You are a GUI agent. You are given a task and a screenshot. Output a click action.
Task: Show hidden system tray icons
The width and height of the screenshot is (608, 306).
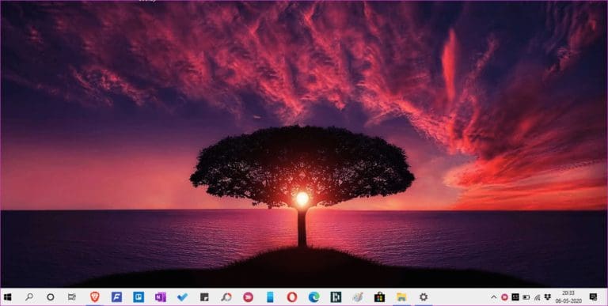[494, 297]
